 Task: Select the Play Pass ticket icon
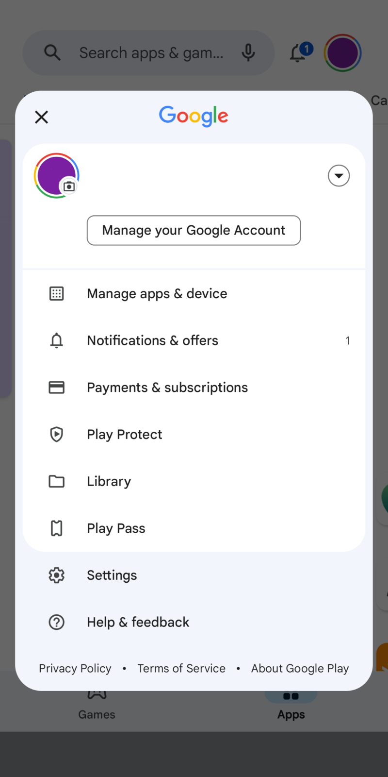tap(57, 528)
